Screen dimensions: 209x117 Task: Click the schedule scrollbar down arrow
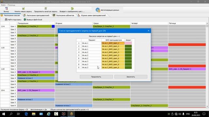click(x=207, y=106)
